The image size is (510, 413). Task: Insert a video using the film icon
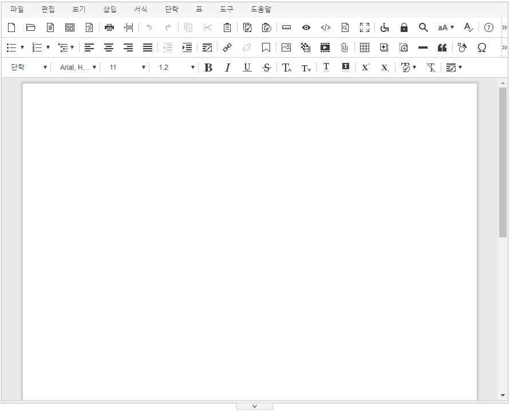click(x=325, y=47)
